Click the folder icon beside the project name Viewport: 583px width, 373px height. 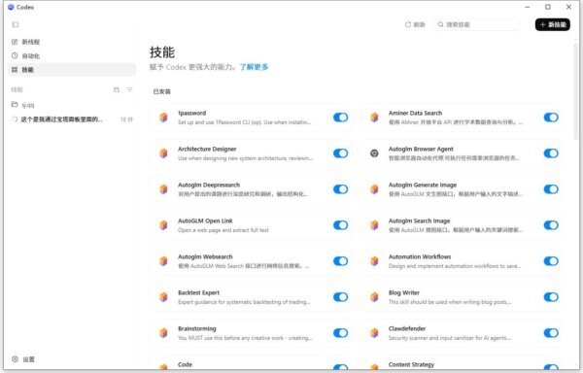pyautogui.click(x=15, y=104)
